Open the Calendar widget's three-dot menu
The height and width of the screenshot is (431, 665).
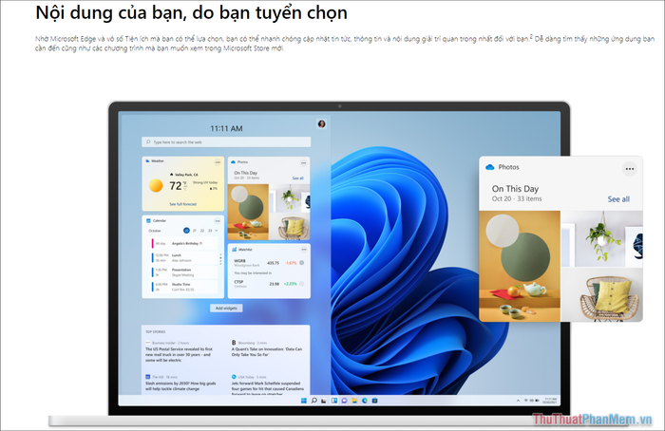point(218,220)
